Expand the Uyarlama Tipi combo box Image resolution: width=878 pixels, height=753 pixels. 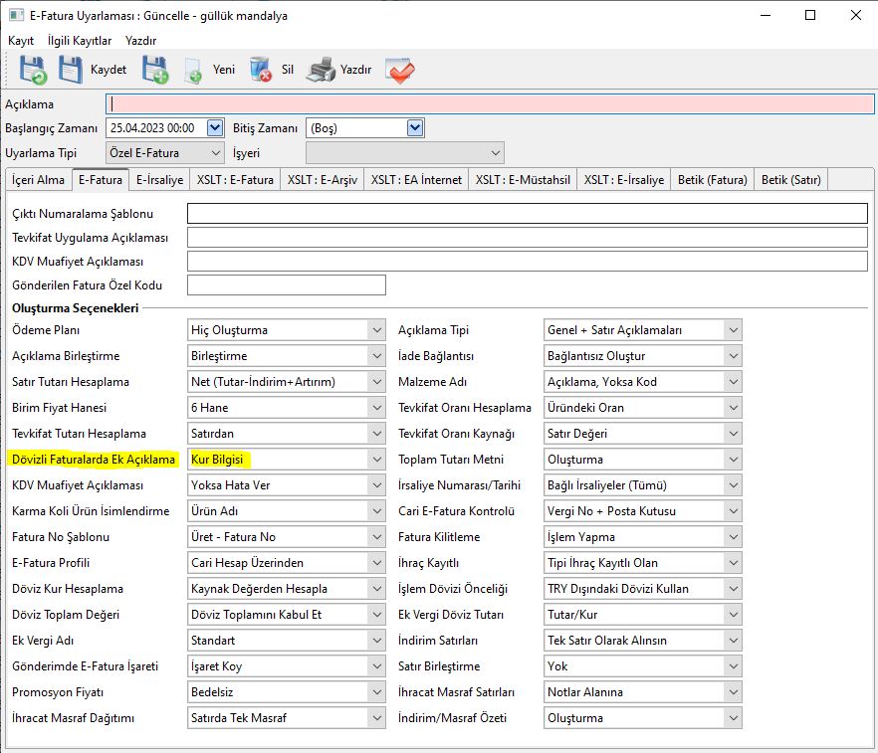[x=215, y=153]
